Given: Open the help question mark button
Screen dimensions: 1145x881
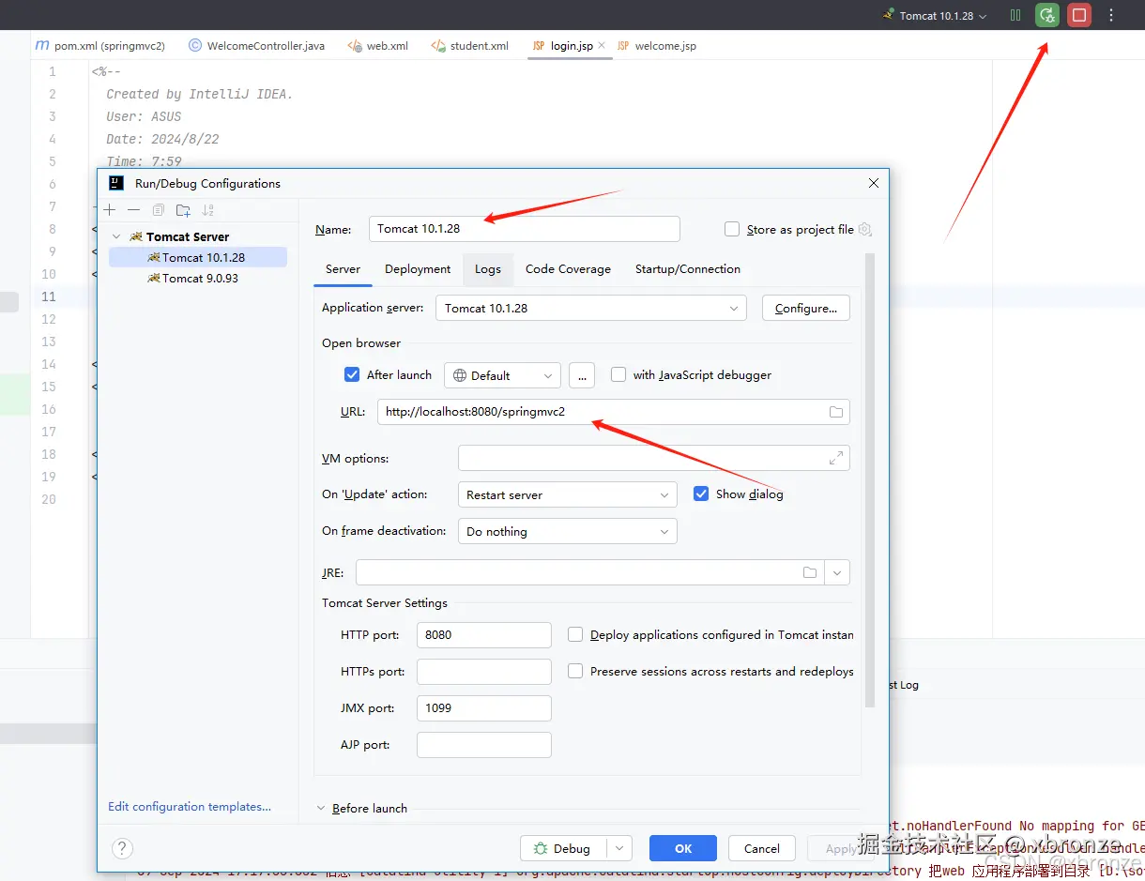Looking at the screenshot, I should [122, 848].
